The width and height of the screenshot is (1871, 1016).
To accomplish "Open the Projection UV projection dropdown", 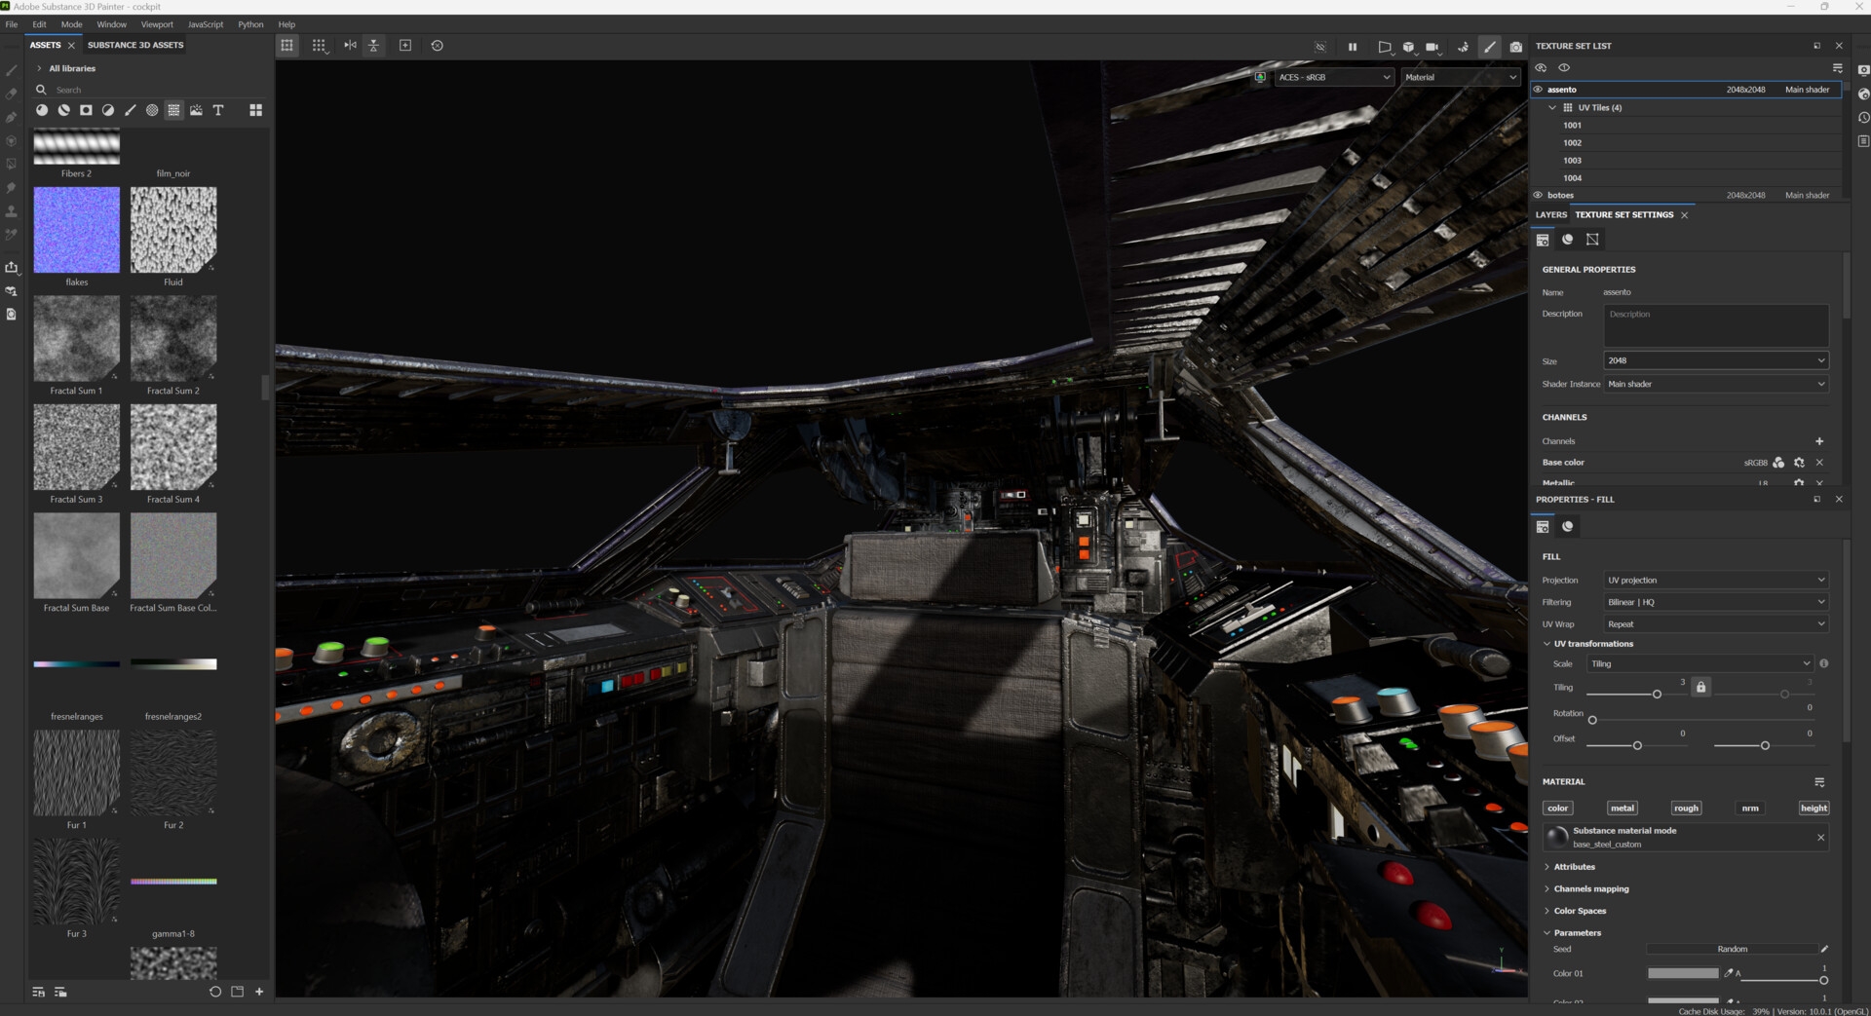I will click(1716, 580).
